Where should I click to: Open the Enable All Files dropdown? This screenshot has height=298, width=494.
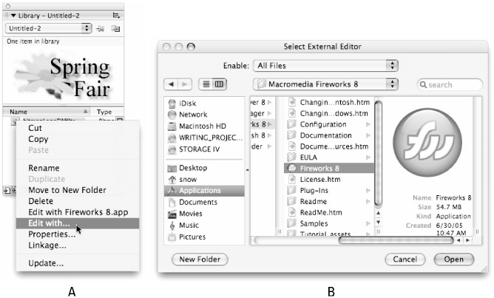coord(325,65)
